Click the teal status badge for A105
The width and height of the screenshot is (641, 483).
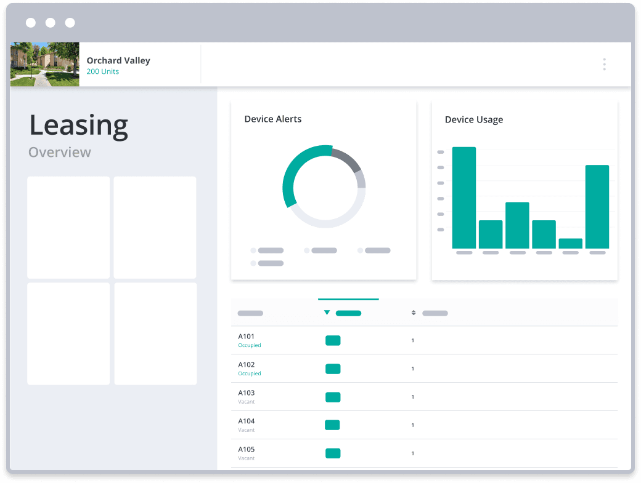(333, 453)
